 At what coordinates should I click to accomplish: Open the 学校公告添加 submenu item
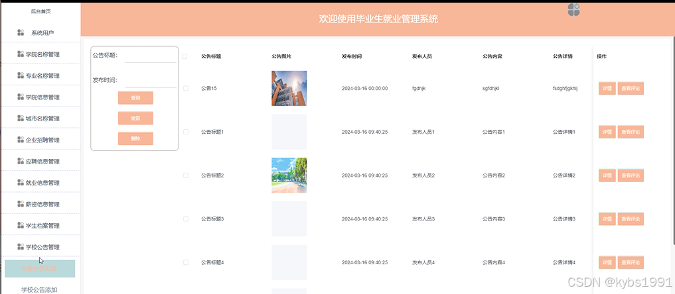[39, 290]
